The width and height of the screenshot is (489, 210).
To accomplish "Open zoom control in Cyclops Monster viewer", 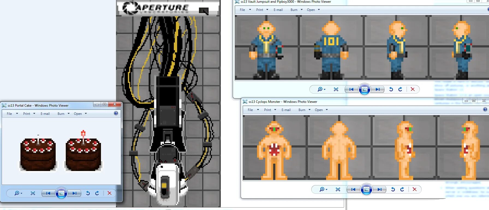I will tap(323, 189).
